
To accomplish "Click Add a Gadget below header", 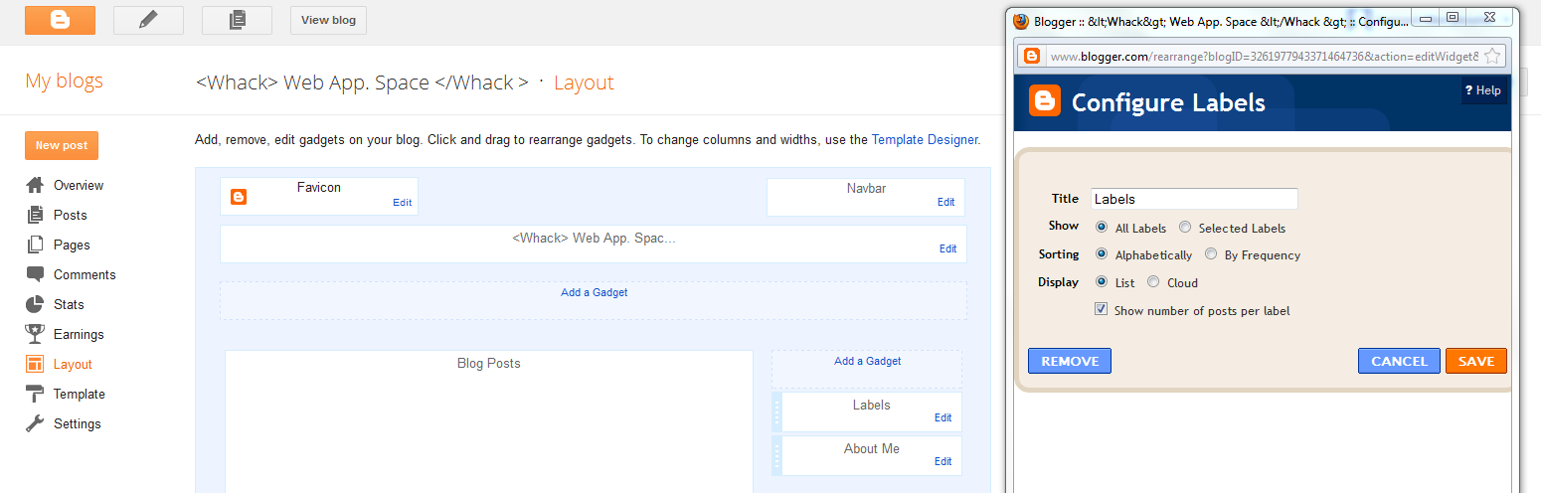I will coord(594,292).
